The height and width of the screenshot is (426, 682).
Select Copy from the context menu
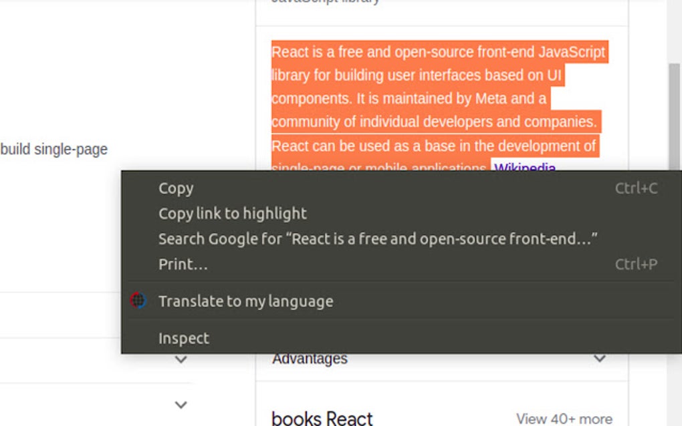(x=175, y=188)
